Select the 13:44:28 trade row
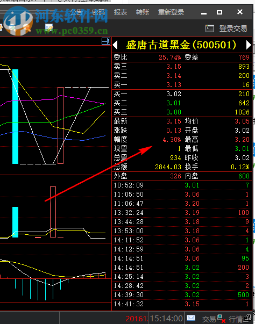Screen dimensions: 255x324 coord(182,222)
